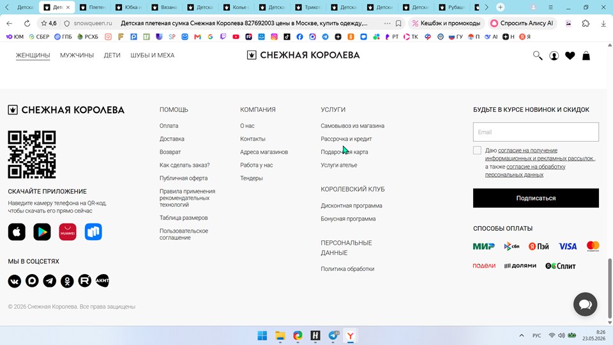Open the YouTube bookmark icon
This screenshot has width=613, height=345.
(236, 37)
